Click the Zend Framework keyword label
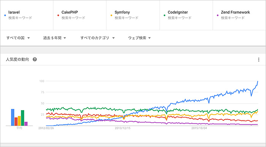266x147 pixels. tap(236, 12)
